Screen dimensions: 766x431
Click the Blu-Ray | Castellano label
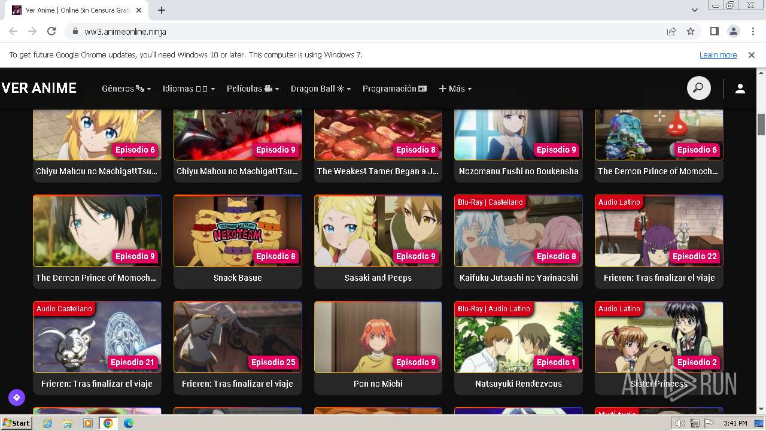click(x=490, y=202)
